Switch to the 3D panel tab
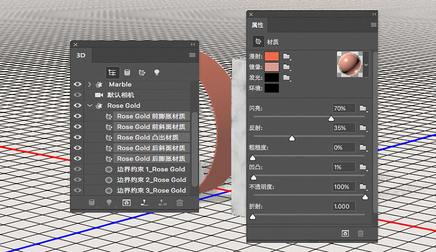Screen dimensions: 436x252 tap(81, 55)
